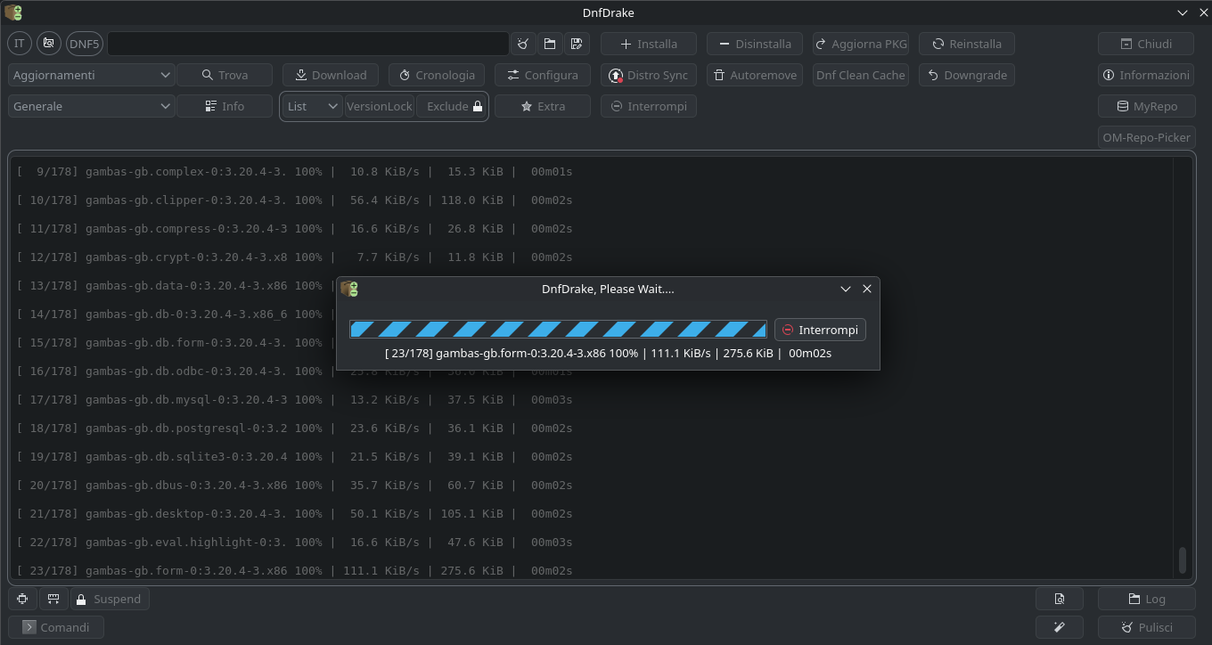Click the magic wand icon button

tap(1059, 627)
